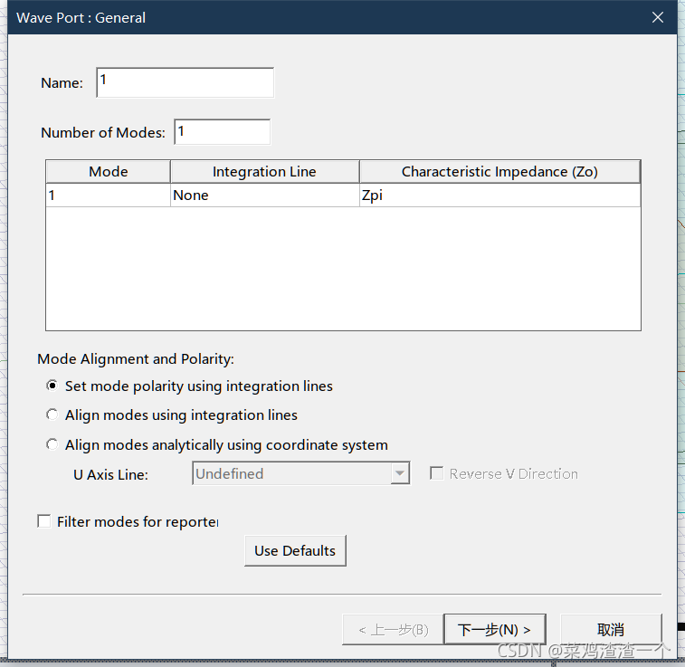
Task: Click the 取消 cancel button
Action: (x=611, y=629)
